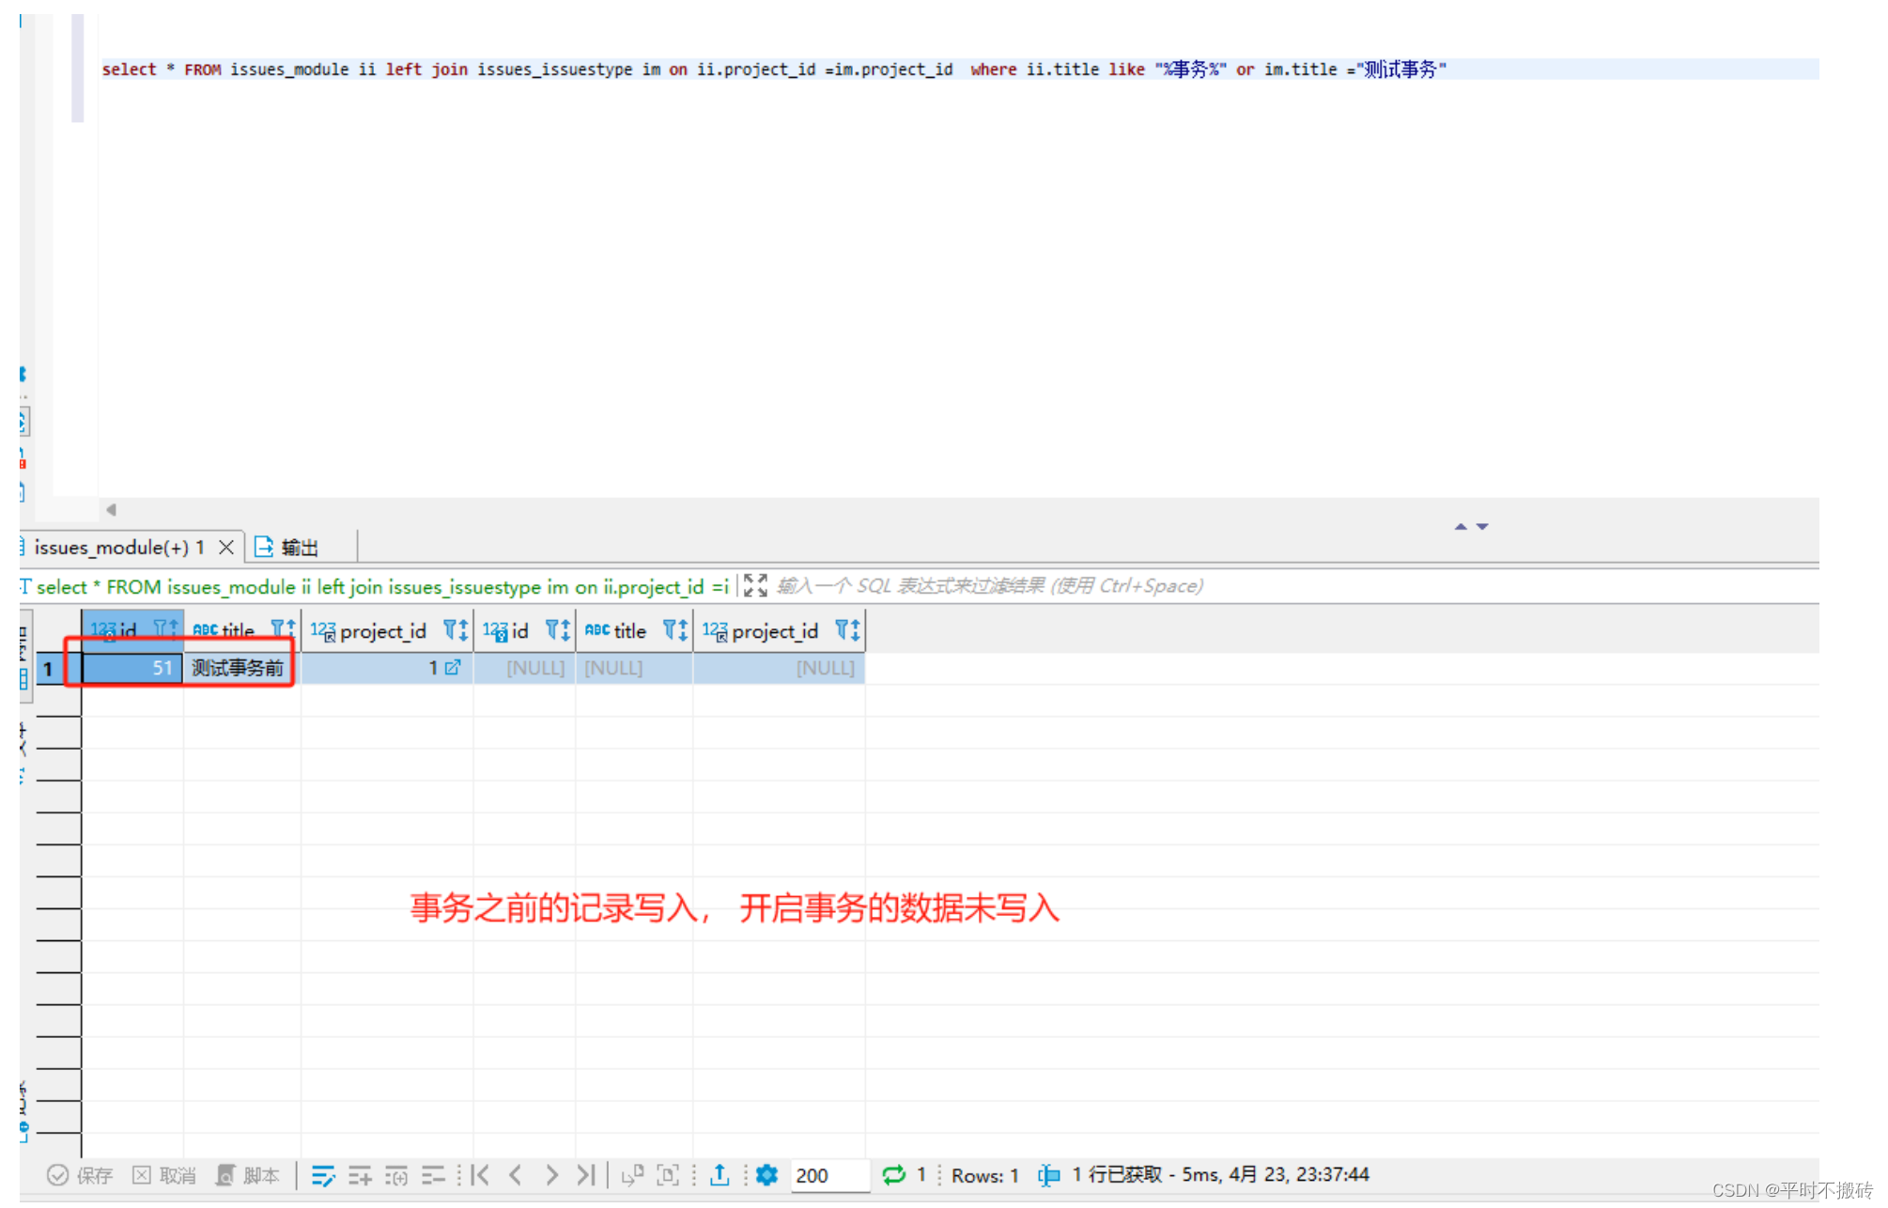Click the link reference panel icon

click(x=632, y=1175)
